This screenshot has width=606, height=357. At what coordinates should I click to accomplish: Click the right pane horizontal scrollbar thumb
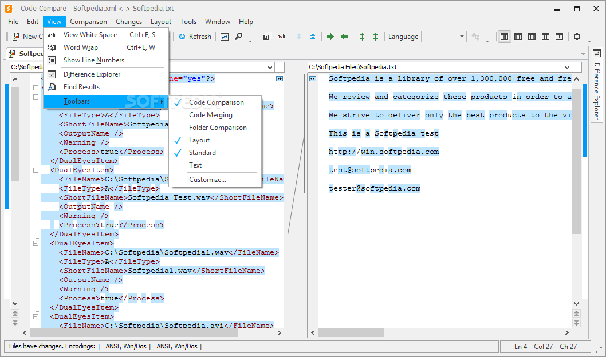pyautogui.click(x=351, y=333)
